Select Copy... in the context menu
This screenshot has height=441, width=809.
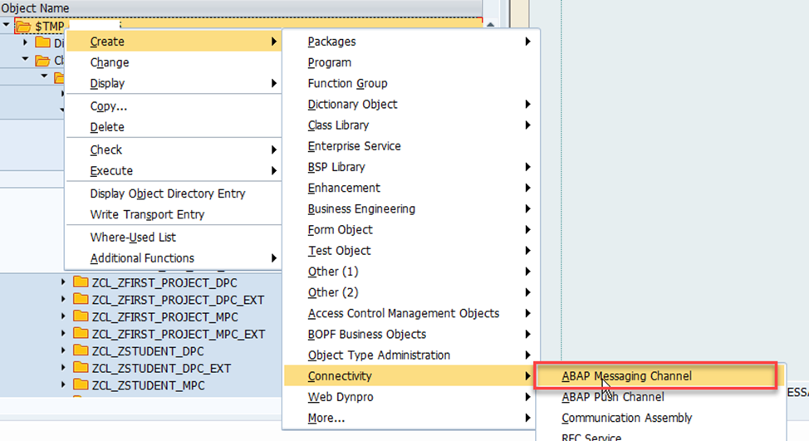pos(174,105)
